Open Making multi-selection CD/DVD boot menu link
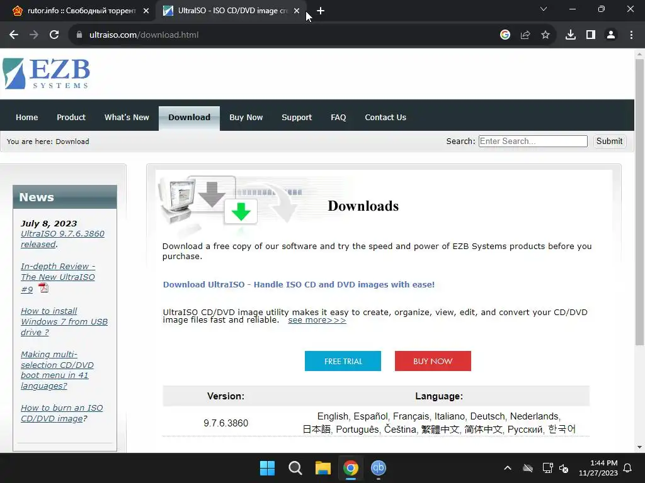645x483 pixels. point(57,370)
